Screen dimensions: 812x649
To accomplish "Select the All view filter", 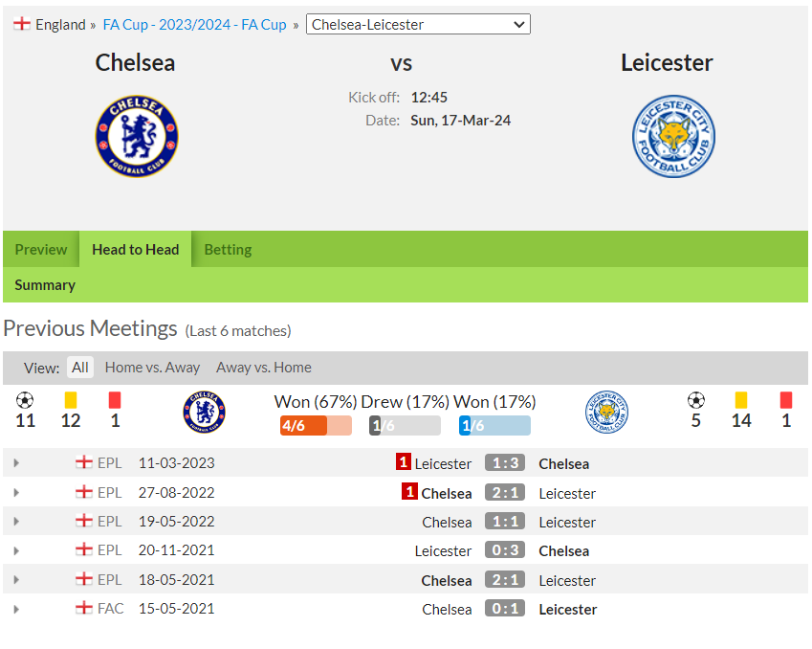I will (80, 367).
